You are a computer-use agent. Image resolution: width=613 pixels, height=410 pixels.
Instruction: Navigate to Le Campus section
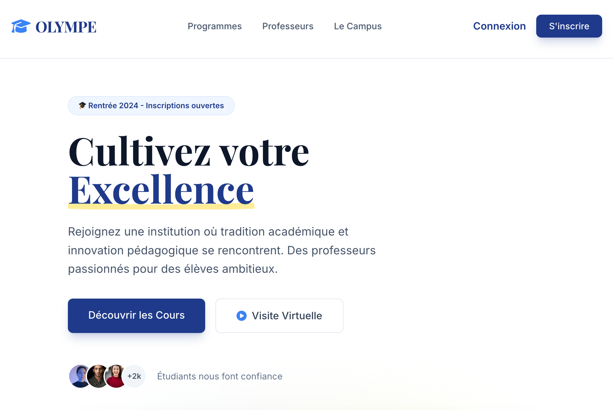357,26
